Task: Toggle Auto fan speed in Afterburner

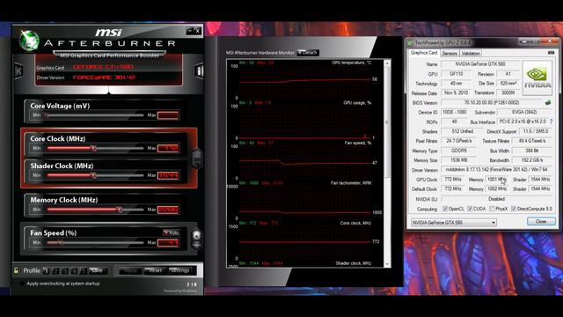Action: tap(171, 232)
